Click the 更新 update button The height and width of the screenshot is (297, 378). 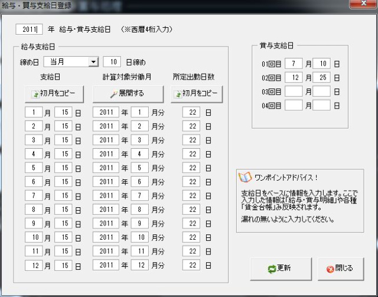click(281, 269)
